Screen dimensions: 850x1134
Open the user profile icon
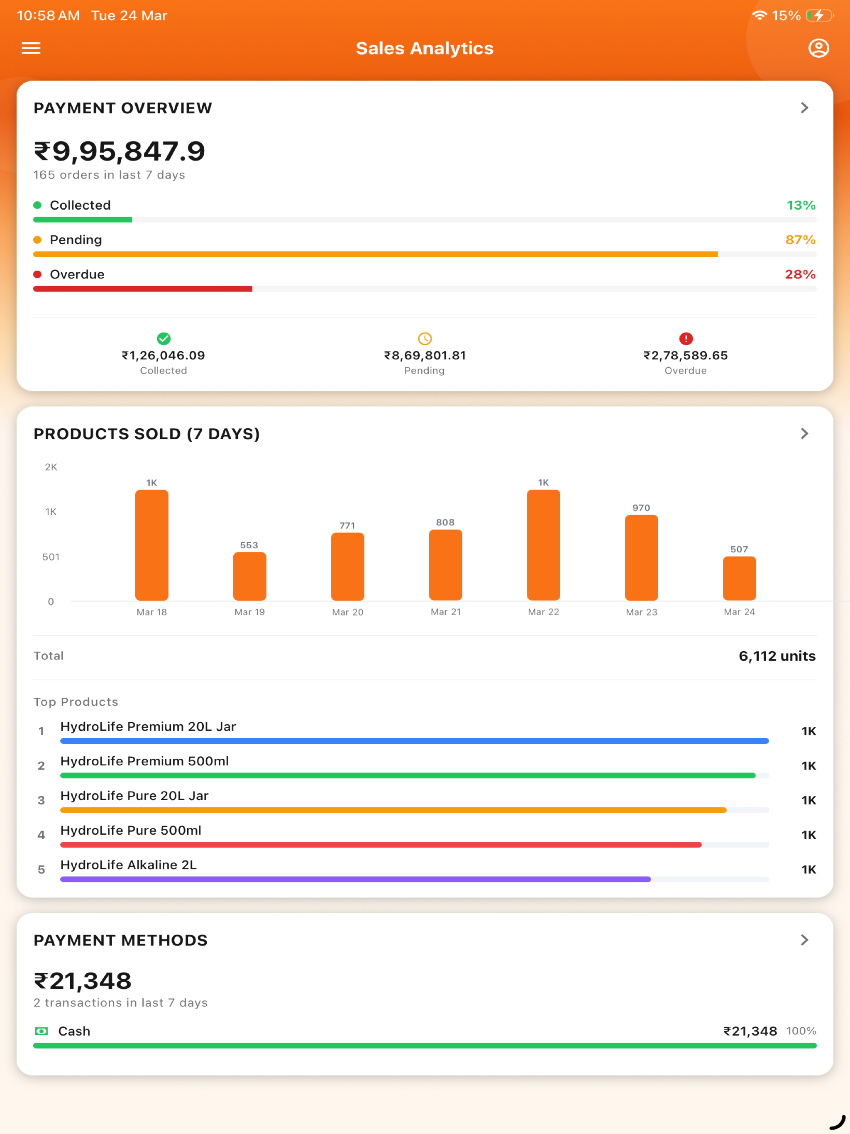[818, 48]
